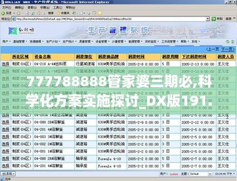The image size is (237, 181).
Task: Click the 搜索 magnifier toolbar button
Action: pyautogui.click(x=49, y=13)
